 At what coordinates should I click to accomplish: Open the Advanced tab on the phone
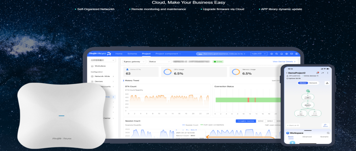click(307, 137)
